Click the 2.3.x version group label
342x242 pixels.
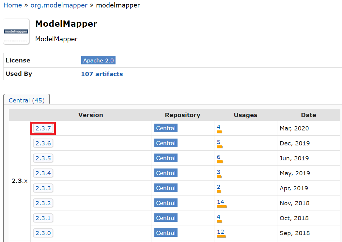click(20, 181)
